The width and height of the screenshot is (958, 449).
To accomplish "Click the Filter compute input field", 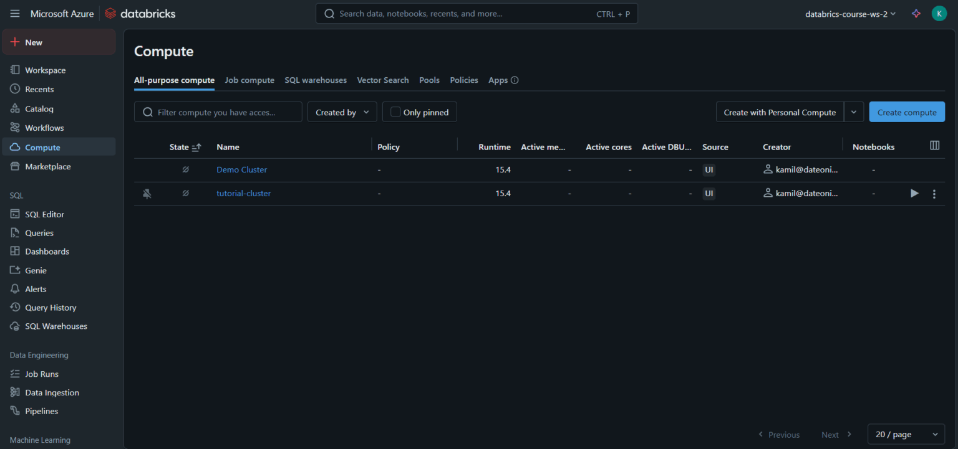I will pyautogui.click(x=218, y=112).
